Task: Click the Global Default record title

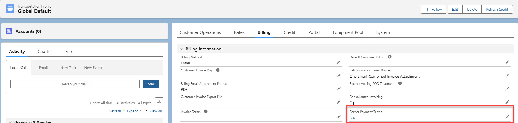Action: 34,11
